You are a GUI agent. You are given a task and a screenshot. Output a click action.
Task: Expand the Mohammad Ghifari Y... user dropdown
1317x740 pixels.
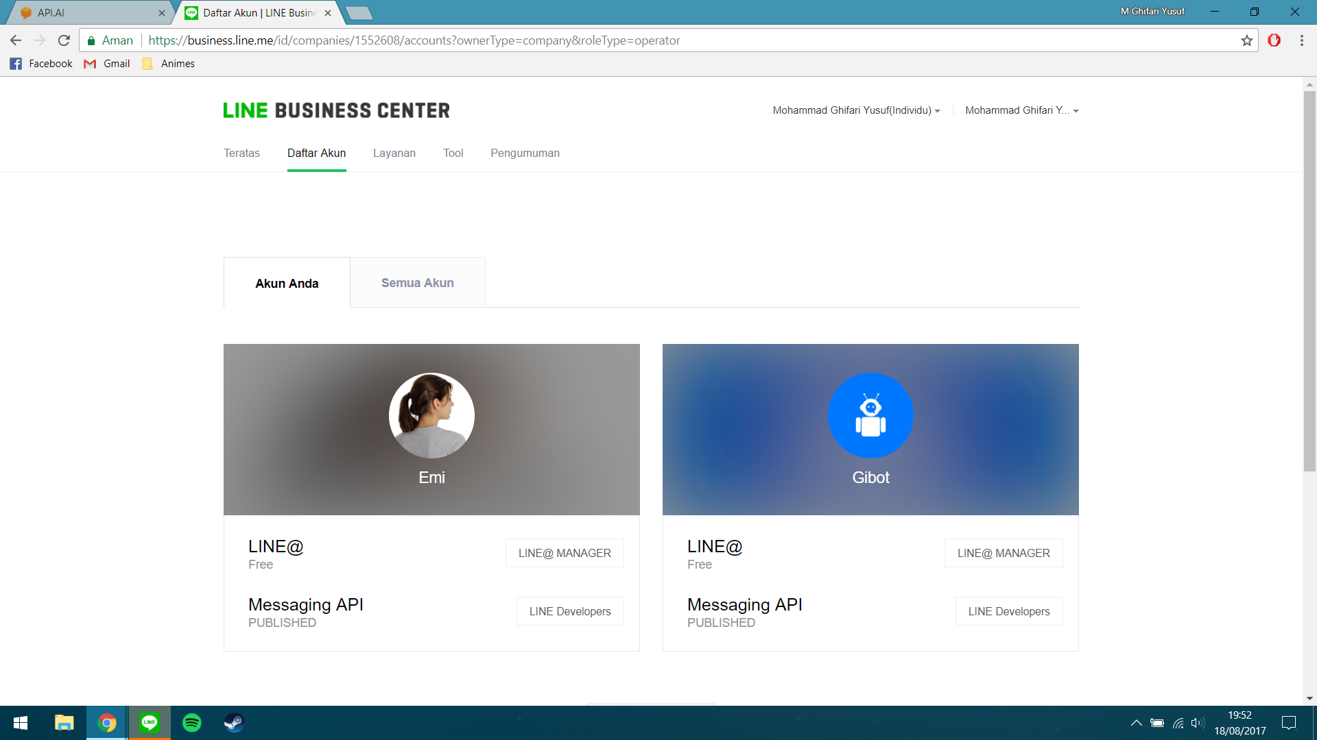(x=1021, y=110)
